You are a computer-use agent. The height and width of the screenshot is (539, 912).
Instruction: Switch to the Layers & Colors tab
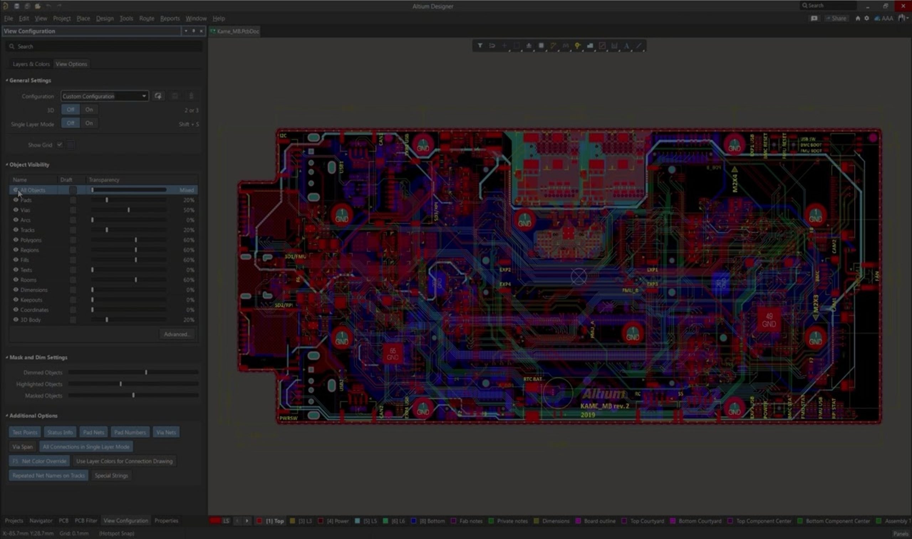point(31,64)
